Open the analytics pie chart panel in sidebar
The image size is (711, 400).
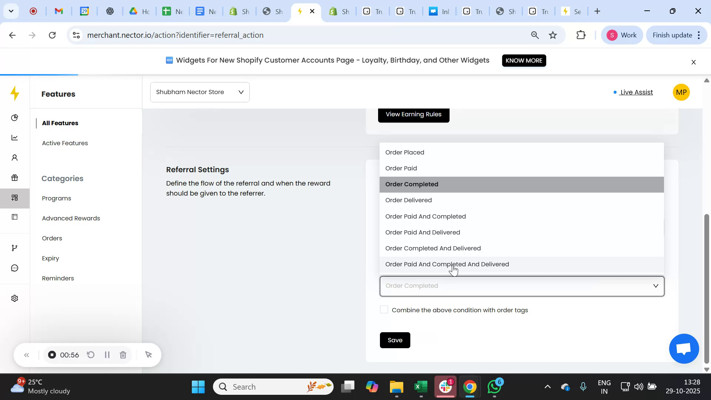pos(15,118)
